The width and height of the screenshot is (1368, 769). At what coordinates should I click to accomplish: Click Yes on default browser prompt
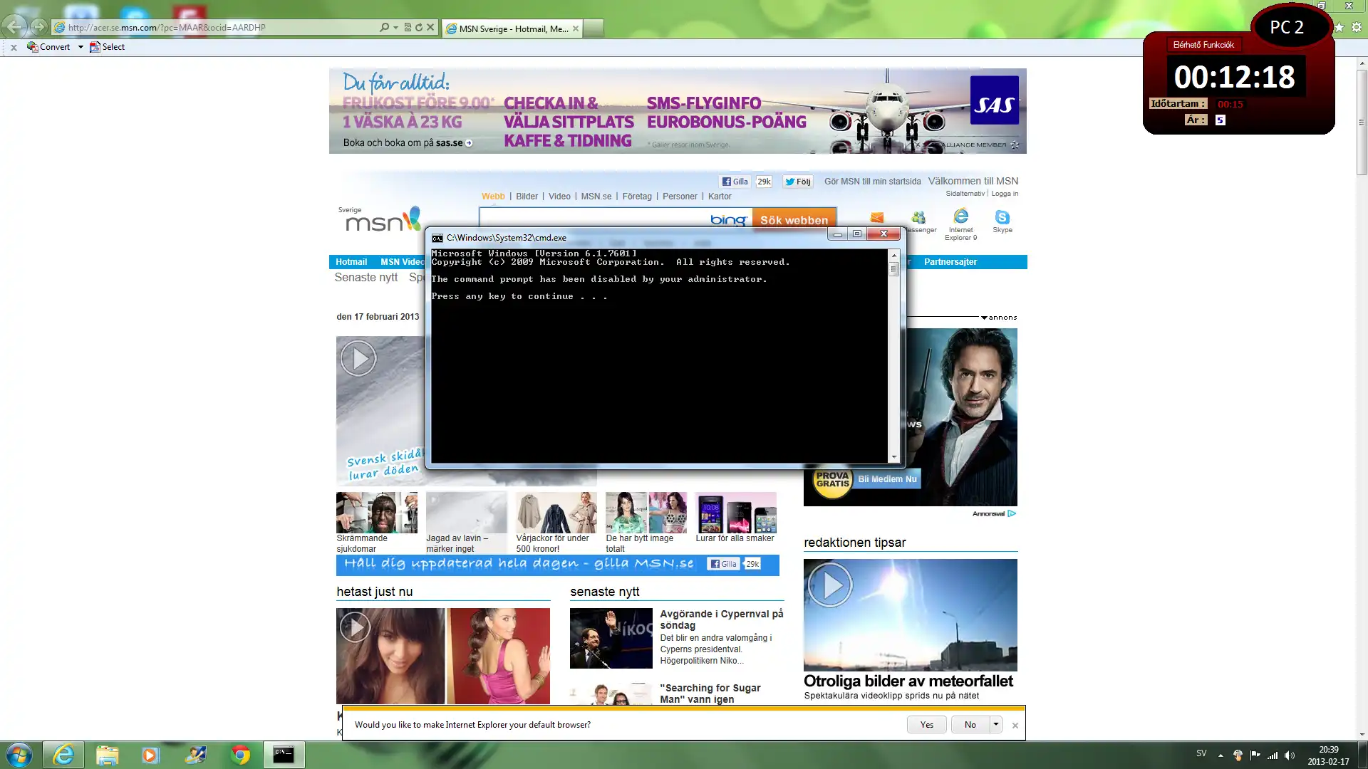(926, 724)
